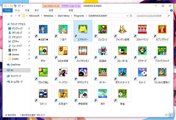Select PC in the navigation pane

click(x=17, y=70)
